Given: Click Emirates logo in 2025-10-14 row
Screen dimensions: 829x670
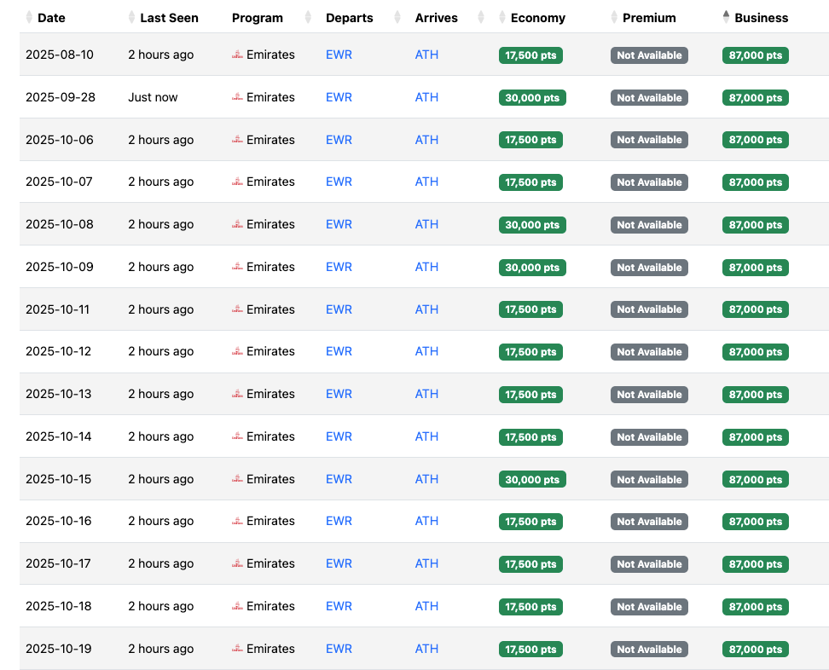Looking at the screenshot, I should 237,436.
